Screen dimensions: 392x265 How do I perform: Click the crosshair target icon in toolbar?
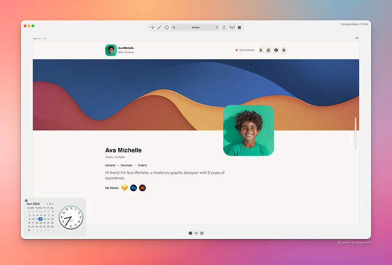tap(166, 27)
